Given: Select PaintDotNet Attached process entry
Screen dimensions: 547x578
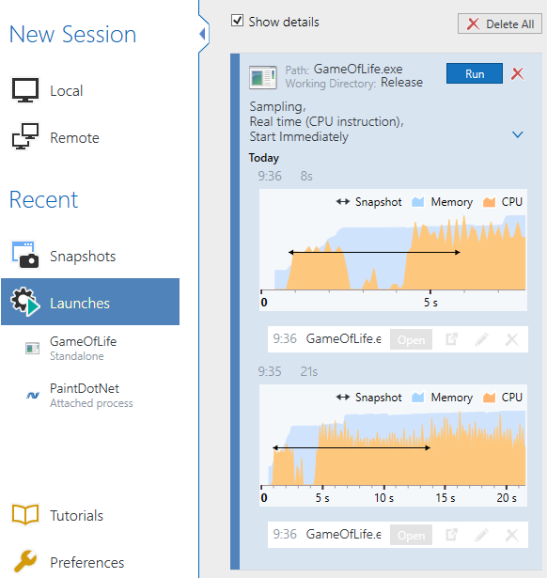Looking at the screenshot, I should click(x=90, y=395).
